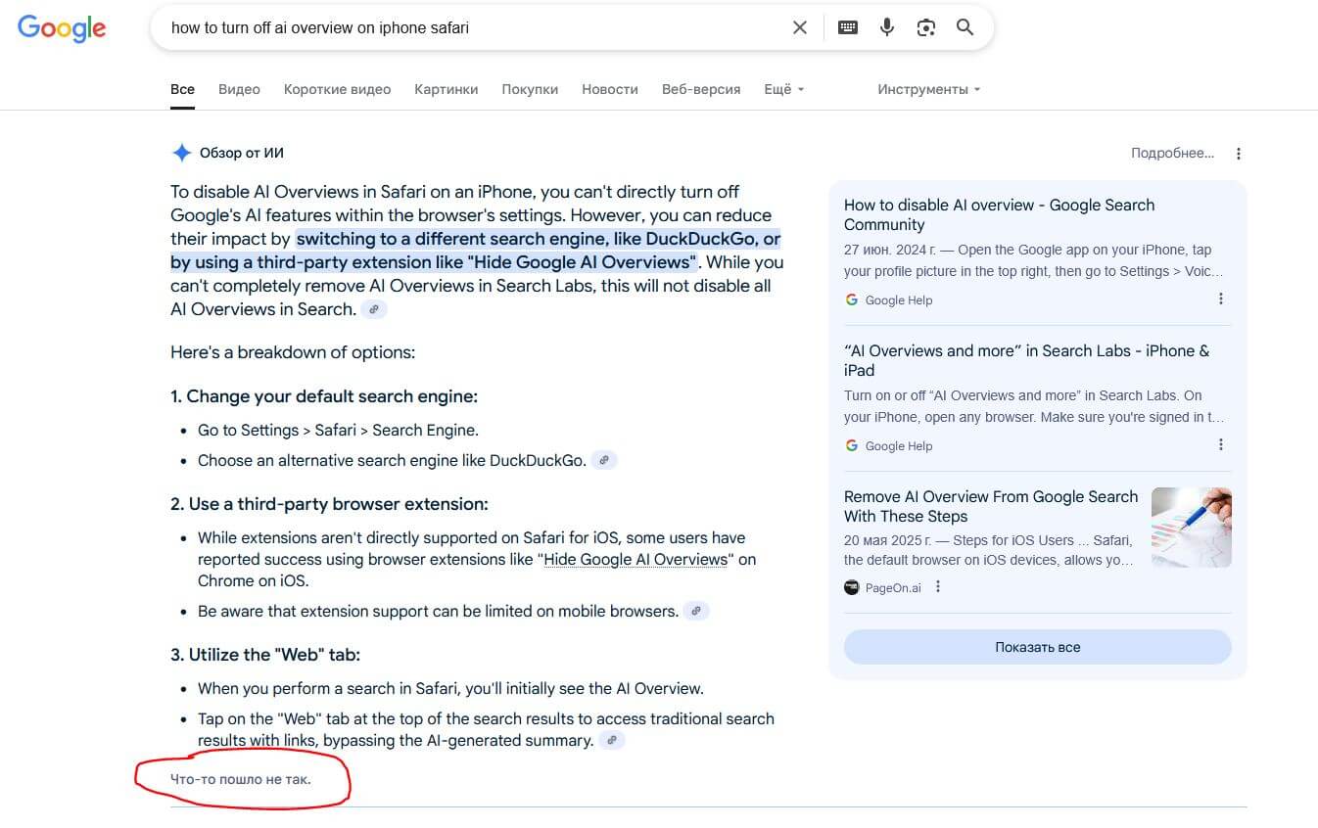The image size is (1318, 828).
Task: Click the '27 июн. 2024 г.' result snippet
Action: (1034, 260)
